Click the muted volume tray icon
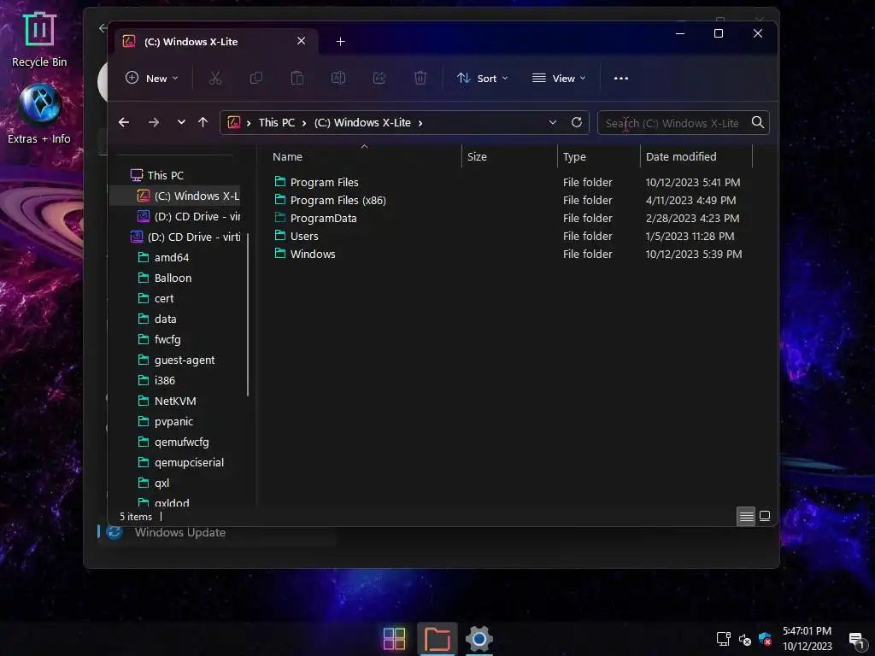The image size is (875, 656). (x=745, y=639)
